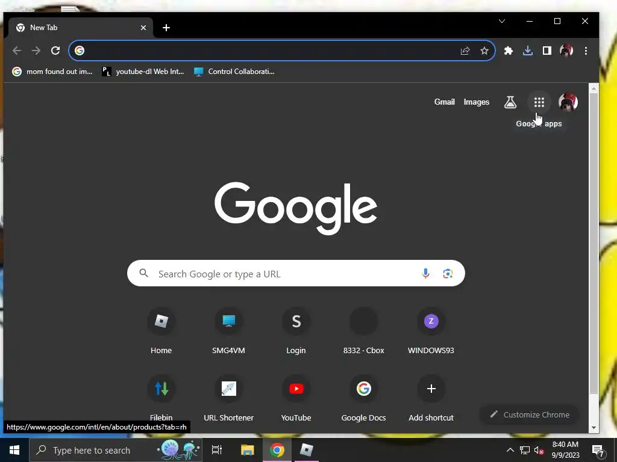Search by image with Lens icon
The image size is (617, 462).
pos(448,274)
